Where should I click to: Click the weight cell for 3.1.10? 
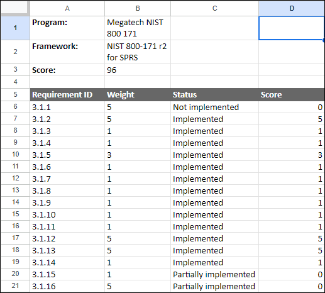(x=138, y=214)
